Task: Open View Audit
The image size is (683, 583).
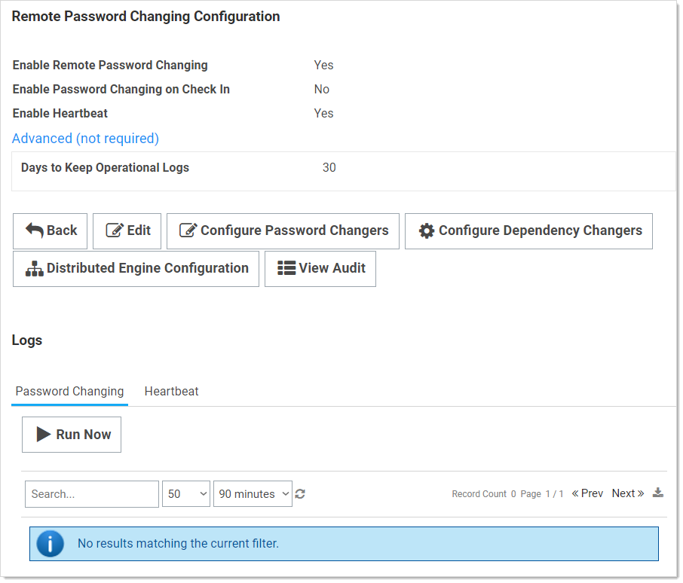Action: click(320, 270)
